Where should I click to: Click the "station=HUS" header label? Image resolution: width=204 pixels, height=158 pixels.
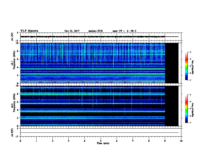(x=96, y=31)
